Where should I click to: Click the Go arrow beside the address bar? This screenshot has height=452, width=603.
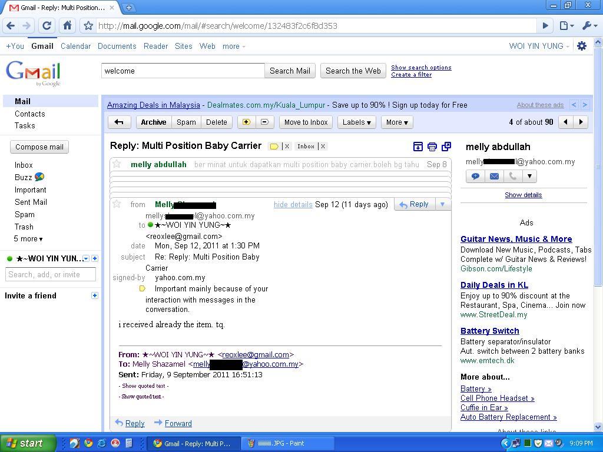(x=545, y=26)
